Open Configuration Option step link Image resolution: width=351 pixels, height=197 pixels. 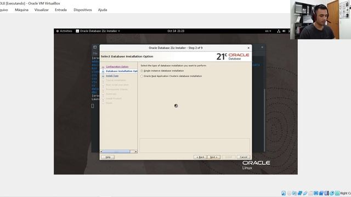[x=117, y=67]
